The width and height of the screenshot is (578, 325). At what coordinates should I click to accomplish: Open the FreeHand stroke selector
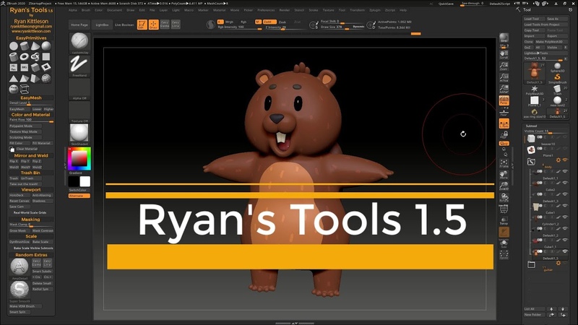79,66
